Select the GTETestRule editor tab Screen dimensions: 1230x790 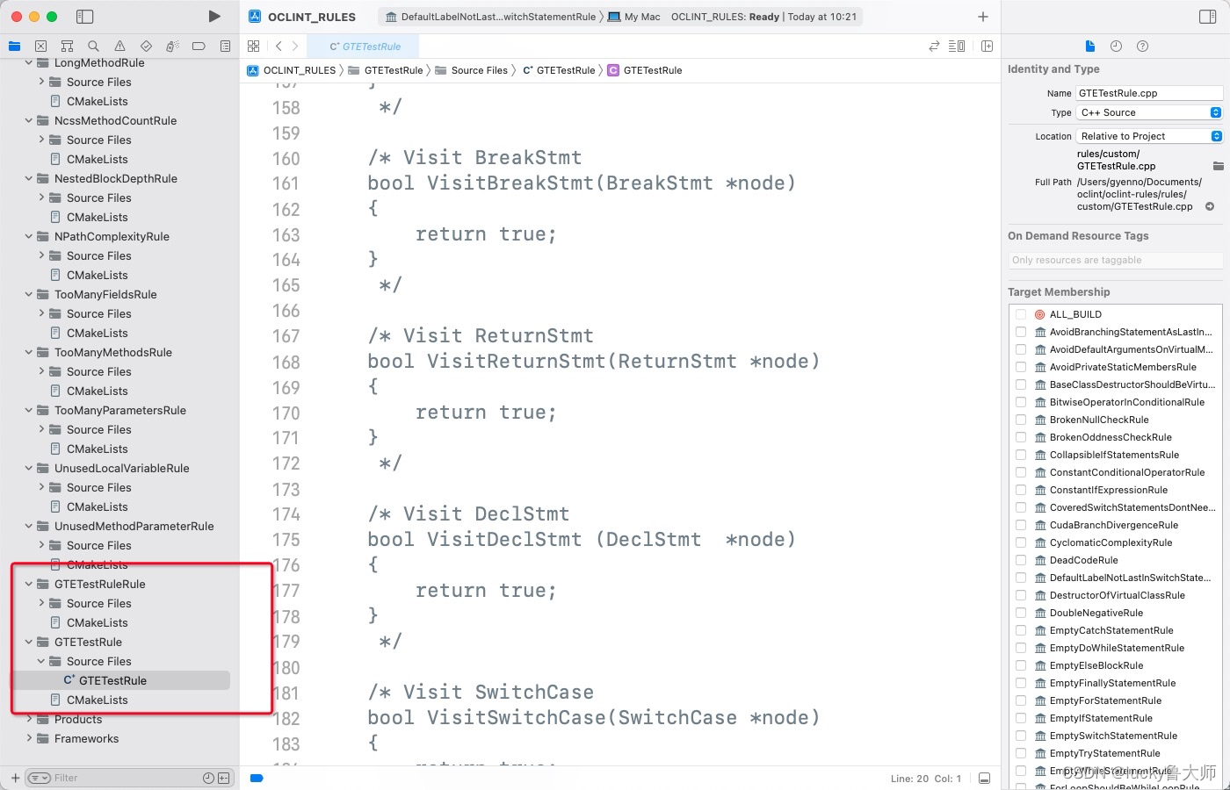tap(364, 47)
